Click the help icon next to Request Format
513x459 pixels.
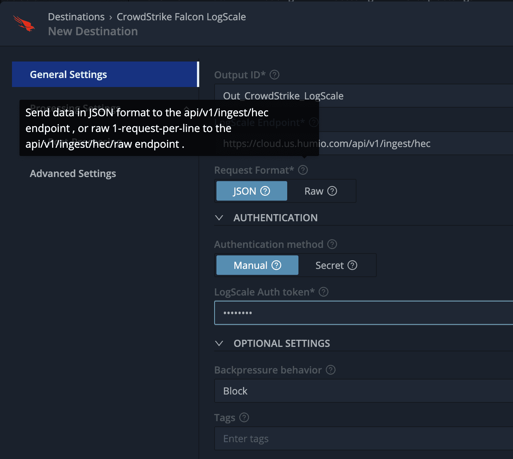[x=303, y=170]
